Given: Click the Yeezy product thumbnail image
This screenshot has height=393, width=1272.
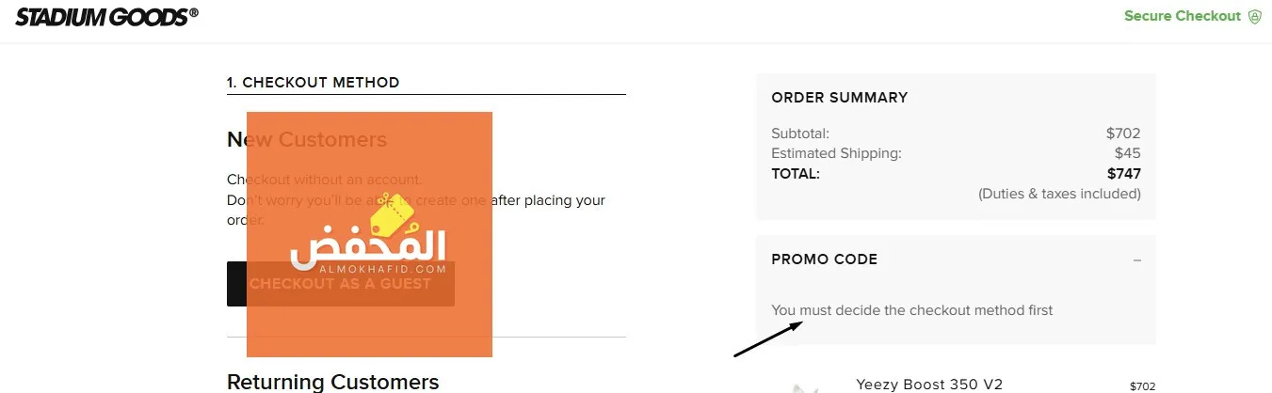Looking at the screenshot, I should pyautogui.click(x=803, y=387).
